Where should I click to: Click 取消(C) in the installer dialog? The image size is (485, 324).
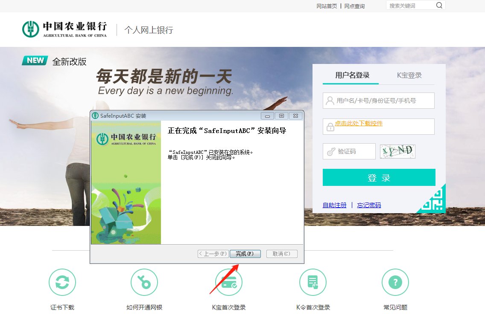click(281, 254)
